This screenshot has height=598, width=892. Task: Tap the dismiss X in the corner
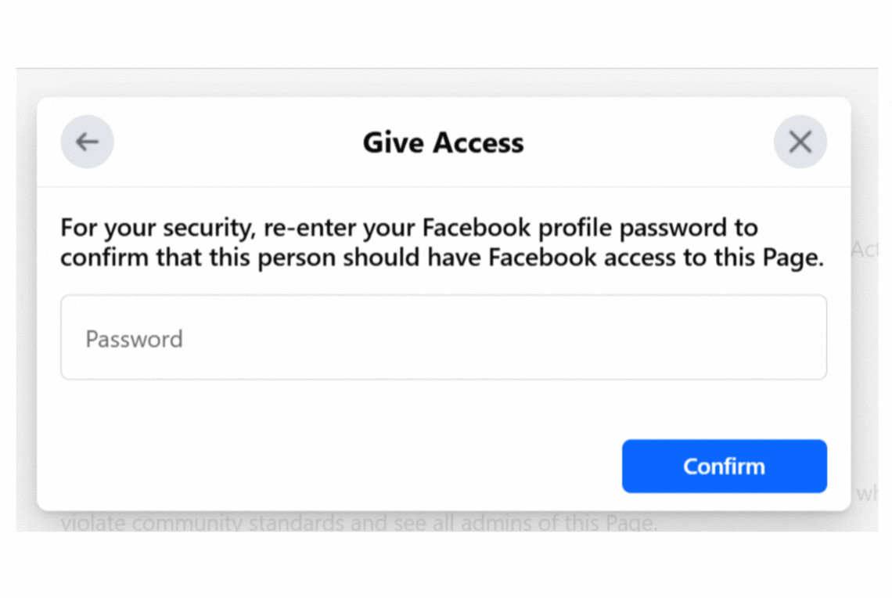coord(800,142)
